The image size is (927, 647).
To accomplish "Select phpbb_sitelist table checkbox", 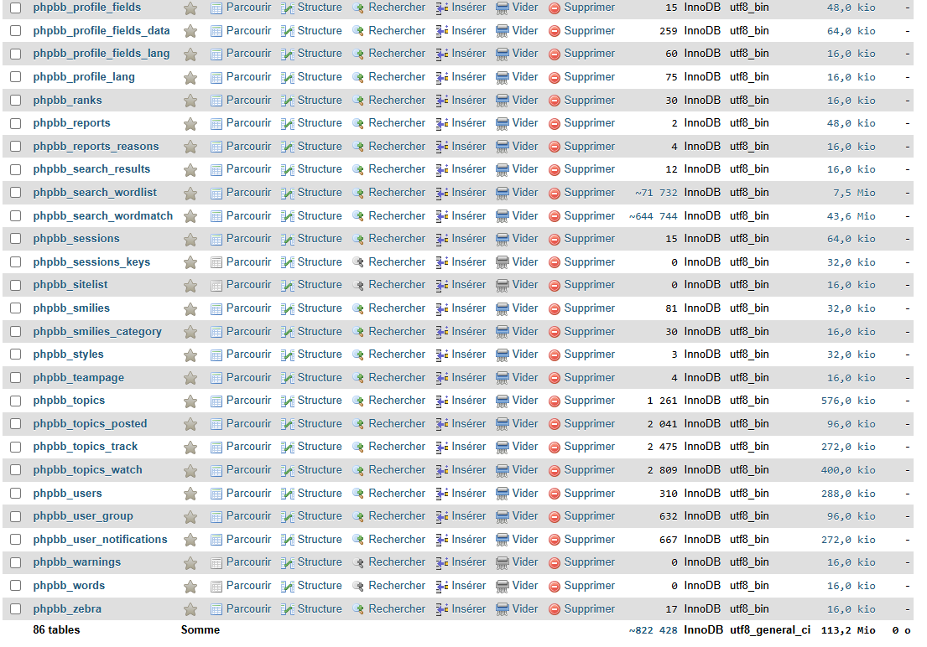I will click(x=16, y=286).
